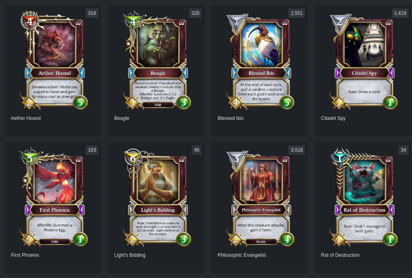The height and width of the screenshot is (278, 412).
Task: Click the Philosophic Evangelist card title link
Action: [242, 255]
